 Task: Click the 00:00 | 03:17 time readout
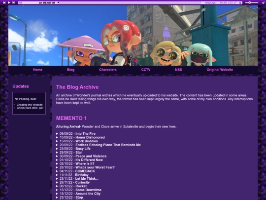[228, 3]
